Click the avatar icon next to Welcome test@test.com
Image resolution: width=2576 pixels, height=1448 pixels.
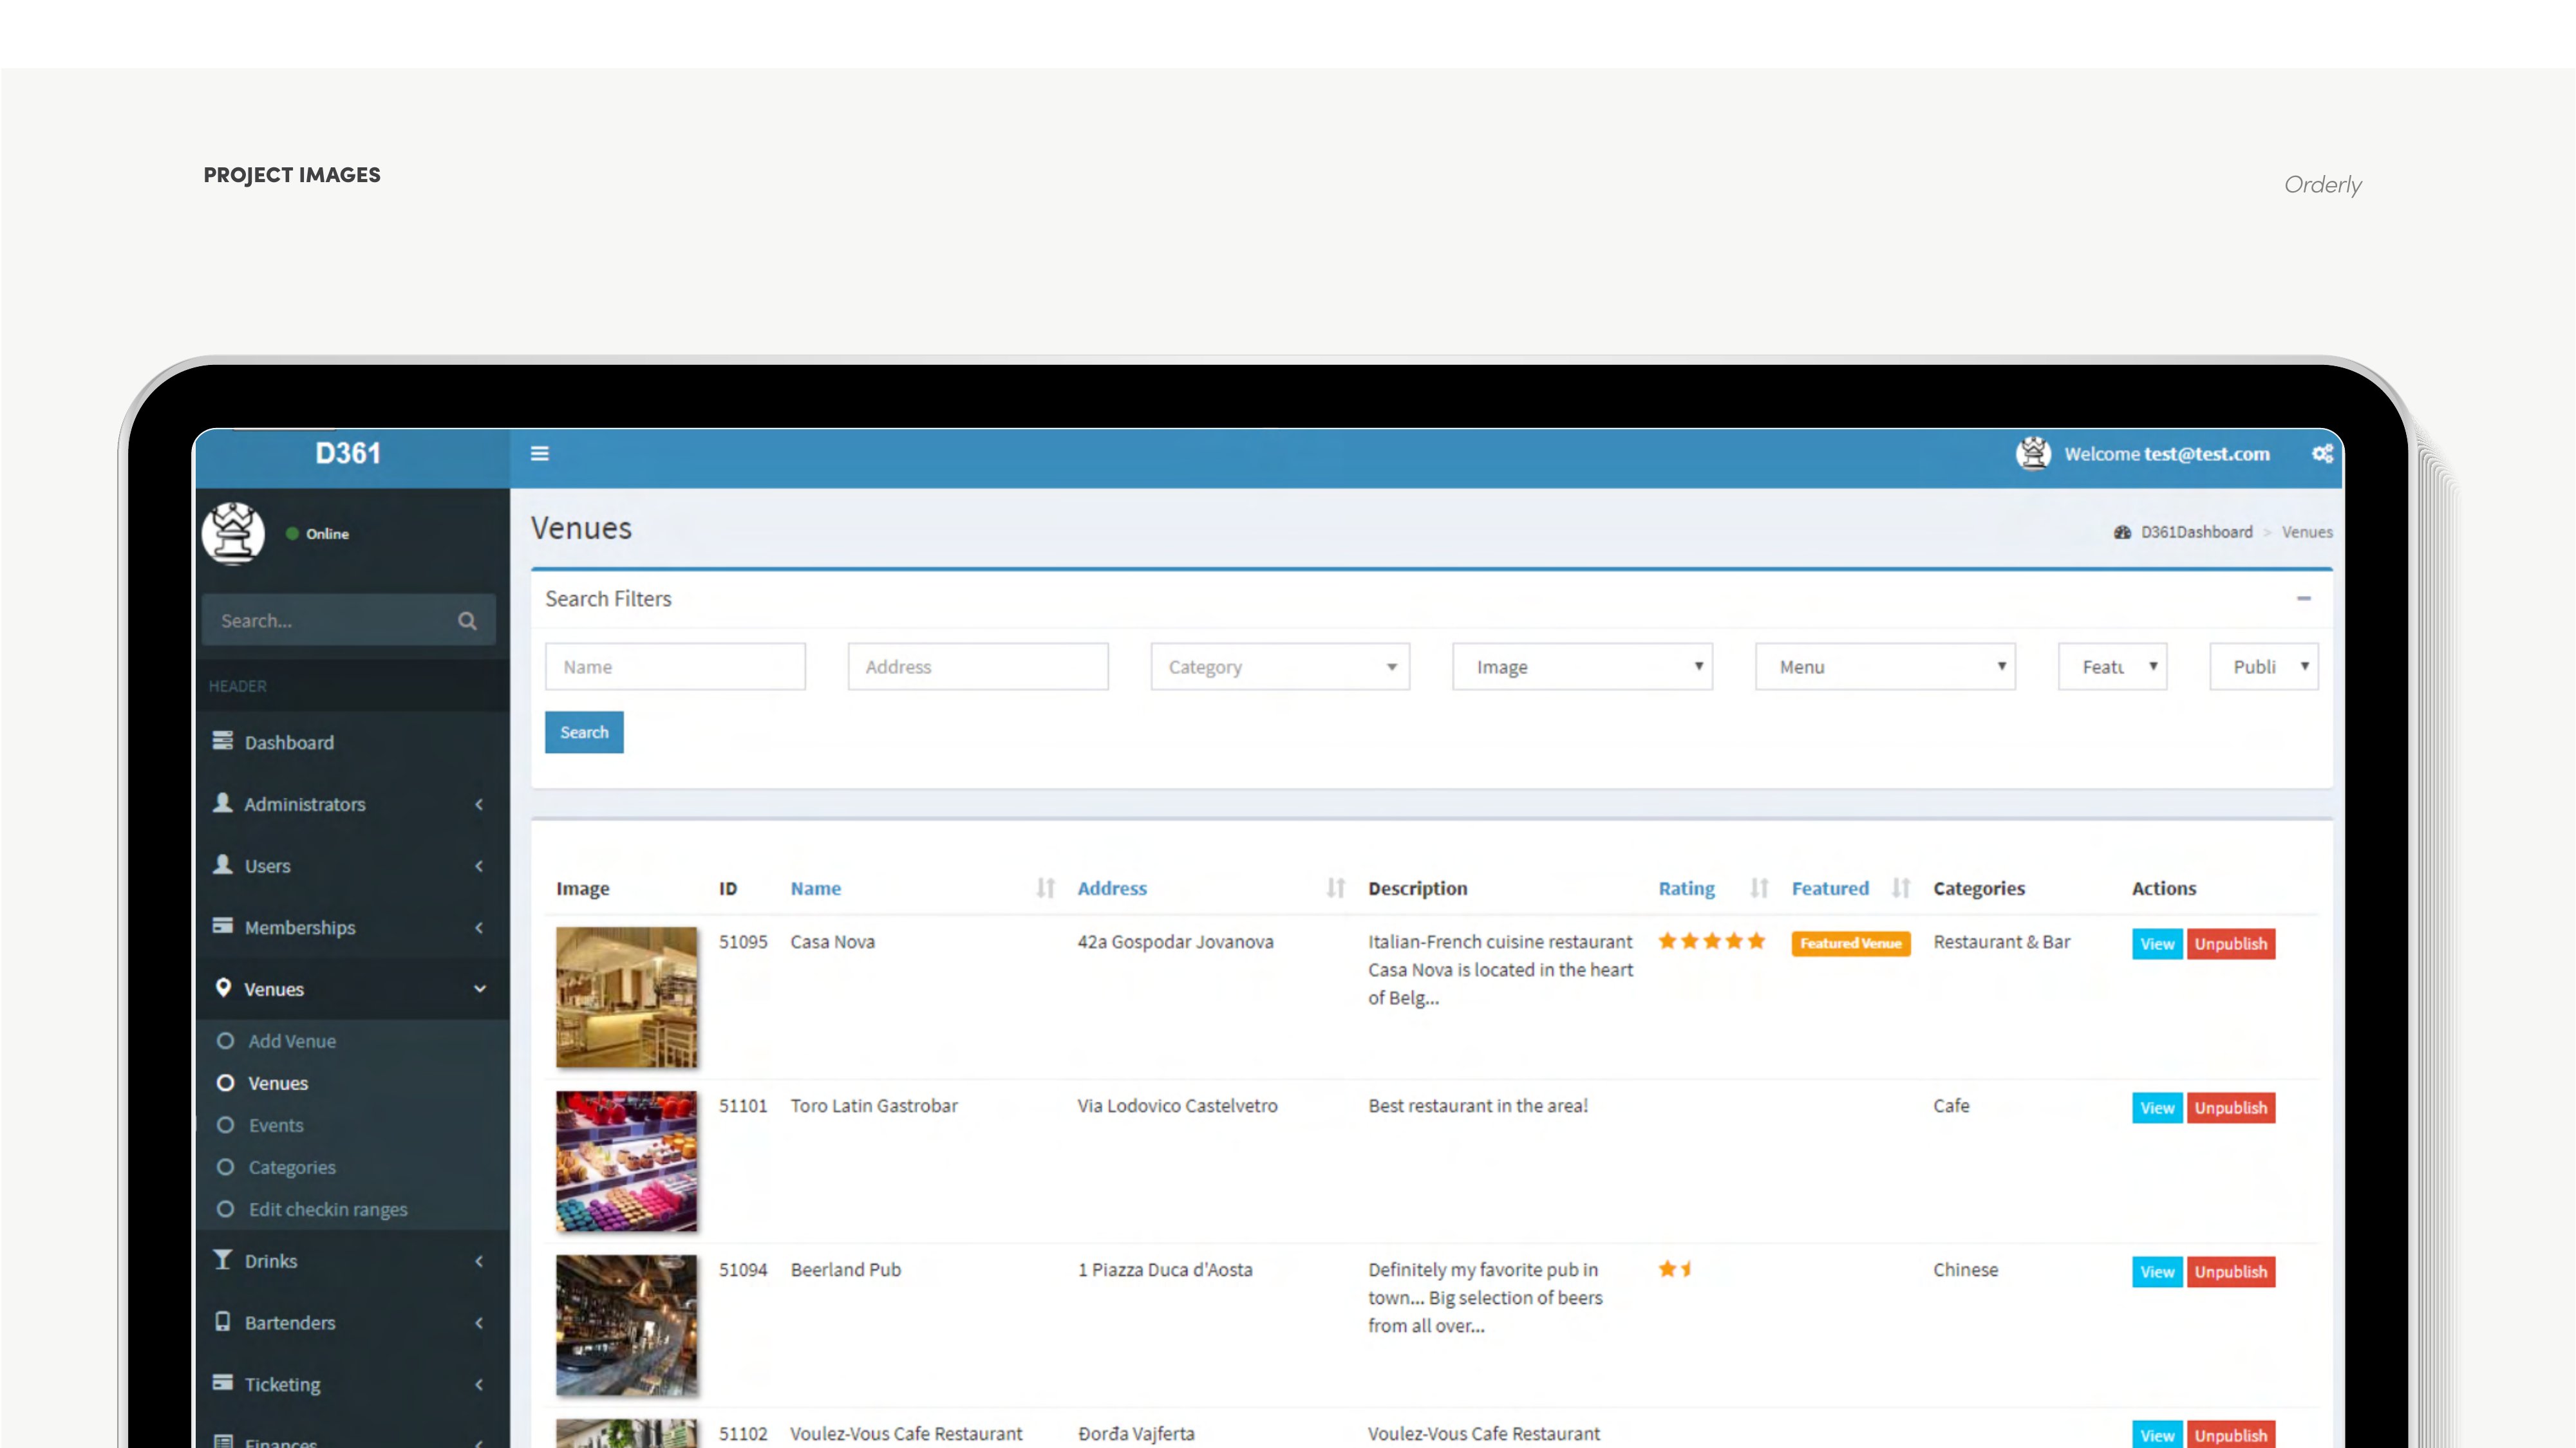(2033, 452)
